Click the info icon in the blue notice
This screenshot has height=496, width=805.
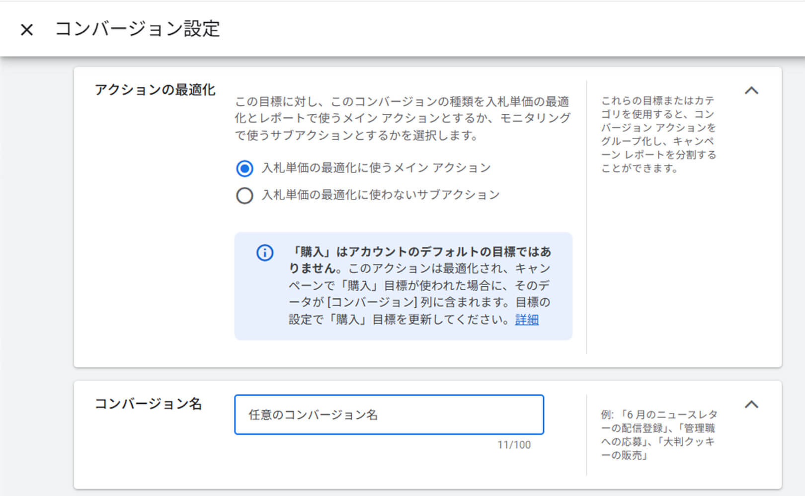coord(265,253)
